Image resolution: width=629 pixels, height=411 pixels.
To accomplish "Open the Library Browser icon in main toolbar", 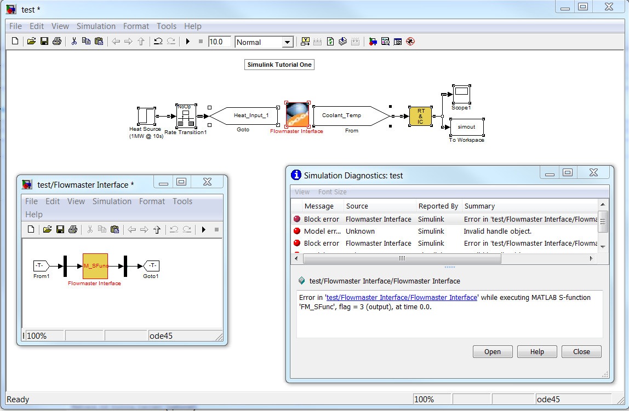I will click(373, 42).
